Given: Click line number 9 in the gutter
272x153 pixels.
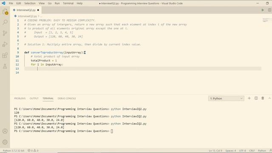Looking at the screenshot, I should point(18,52).
